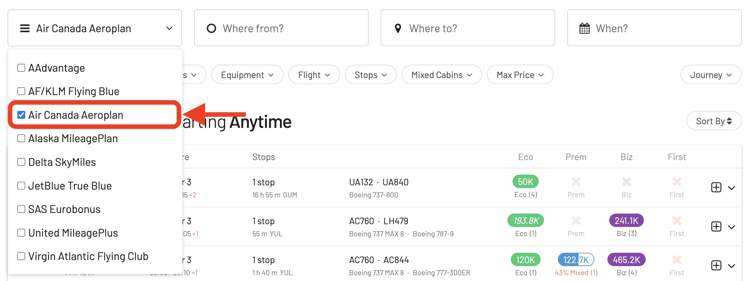Select the 193.8K Eco fare badge
Screen dimensions: 749x281
click(526, 221)
